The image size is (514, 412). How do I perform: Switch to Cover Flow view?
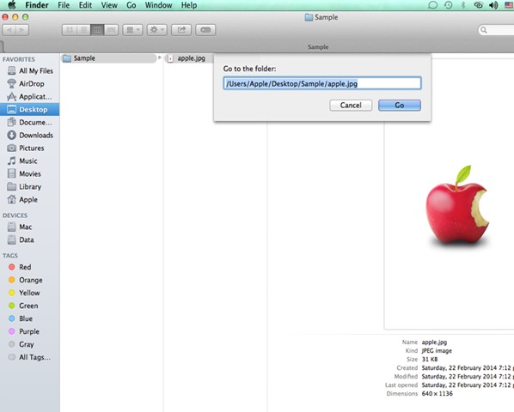point(112,30)
